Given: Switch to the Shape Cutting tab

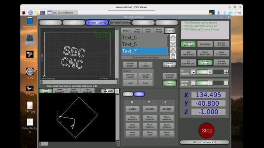Looking at the screenshot, I should coord(97,23).
